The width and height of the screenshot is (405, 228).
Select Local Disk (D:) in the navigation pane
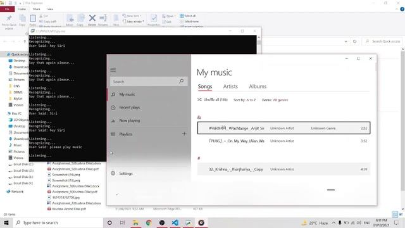click(21, 170)
